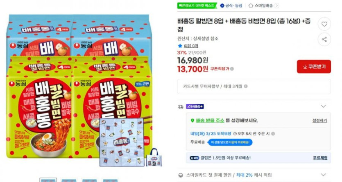Click the 설정하기 address link

[319, 120]
